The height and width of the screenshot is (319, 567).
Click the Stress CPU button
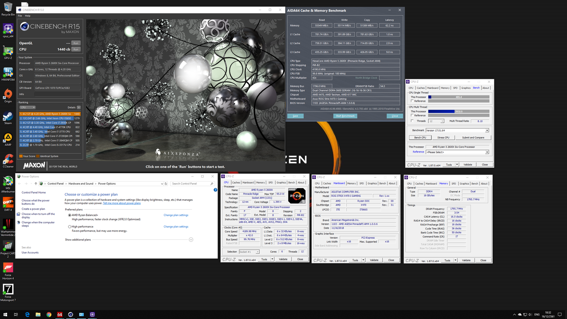pos(443,137)
